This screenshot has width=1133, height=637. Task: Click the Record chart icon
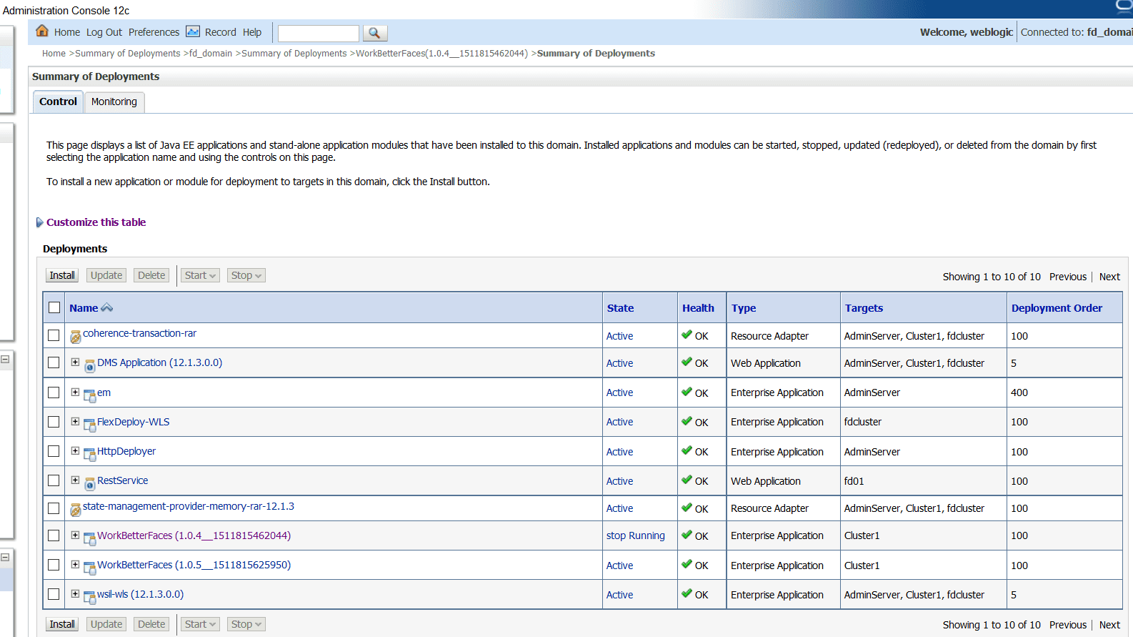point(193,31)
